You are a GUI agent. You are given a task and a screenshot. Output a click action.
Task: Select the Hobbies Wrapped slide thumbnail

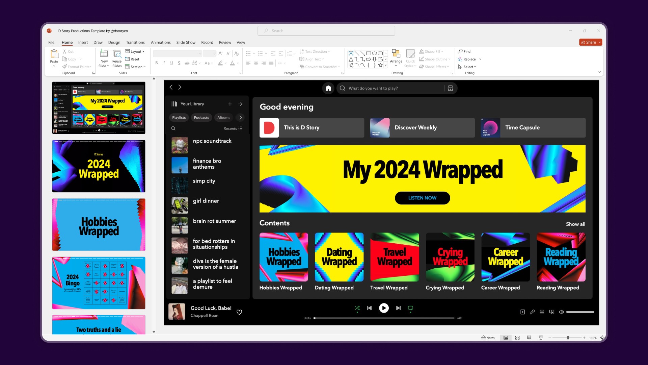[99, 224]
